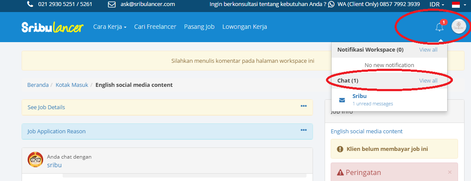
Task: Open the See Job Details link
Action: click(x=46, y=107)
